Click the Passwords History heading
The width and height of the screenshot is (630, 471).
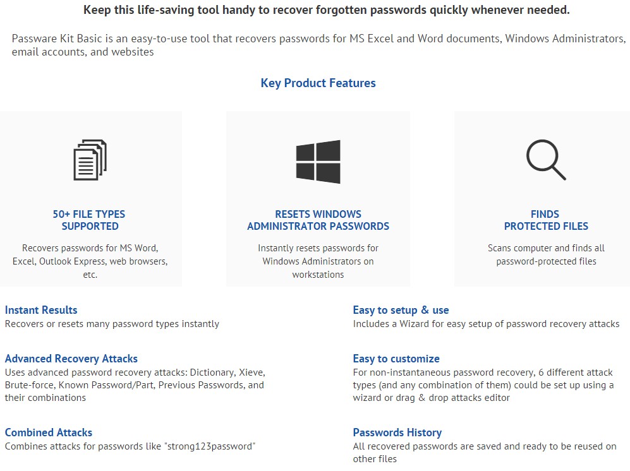point(397,432)
